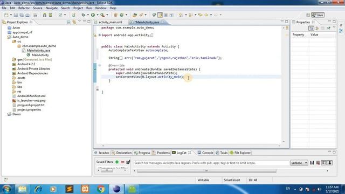Open the File Explorer tab
Screen dimensions: 345x194
point(240,153)
